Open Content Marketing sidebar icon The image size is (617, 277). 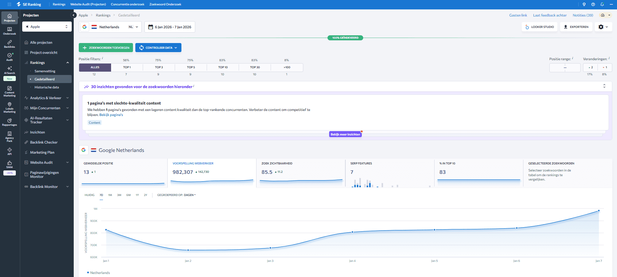tap(9, 91)
